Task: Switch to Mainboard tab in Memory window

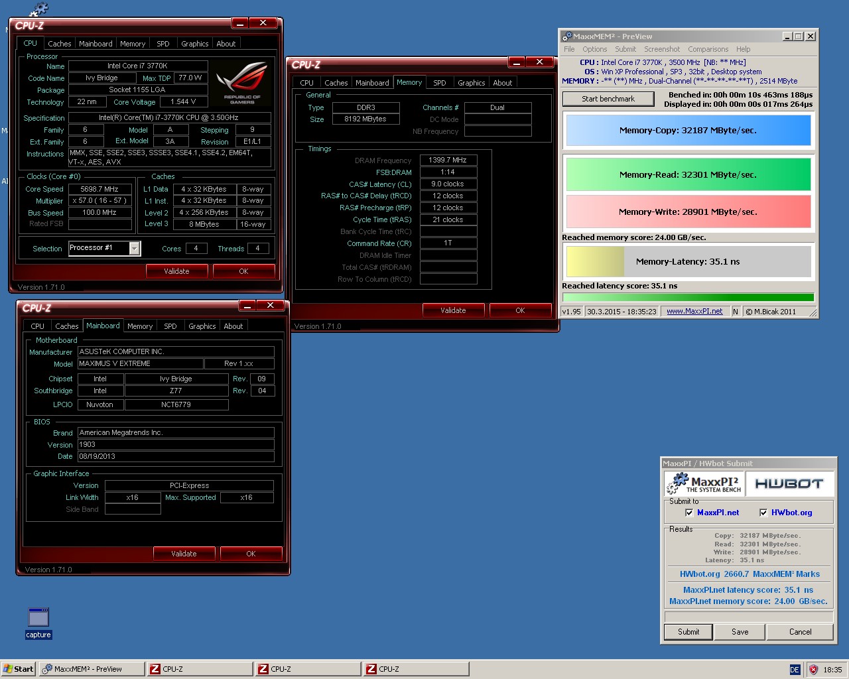Action: pyautogui.click(x=372, y=83)
